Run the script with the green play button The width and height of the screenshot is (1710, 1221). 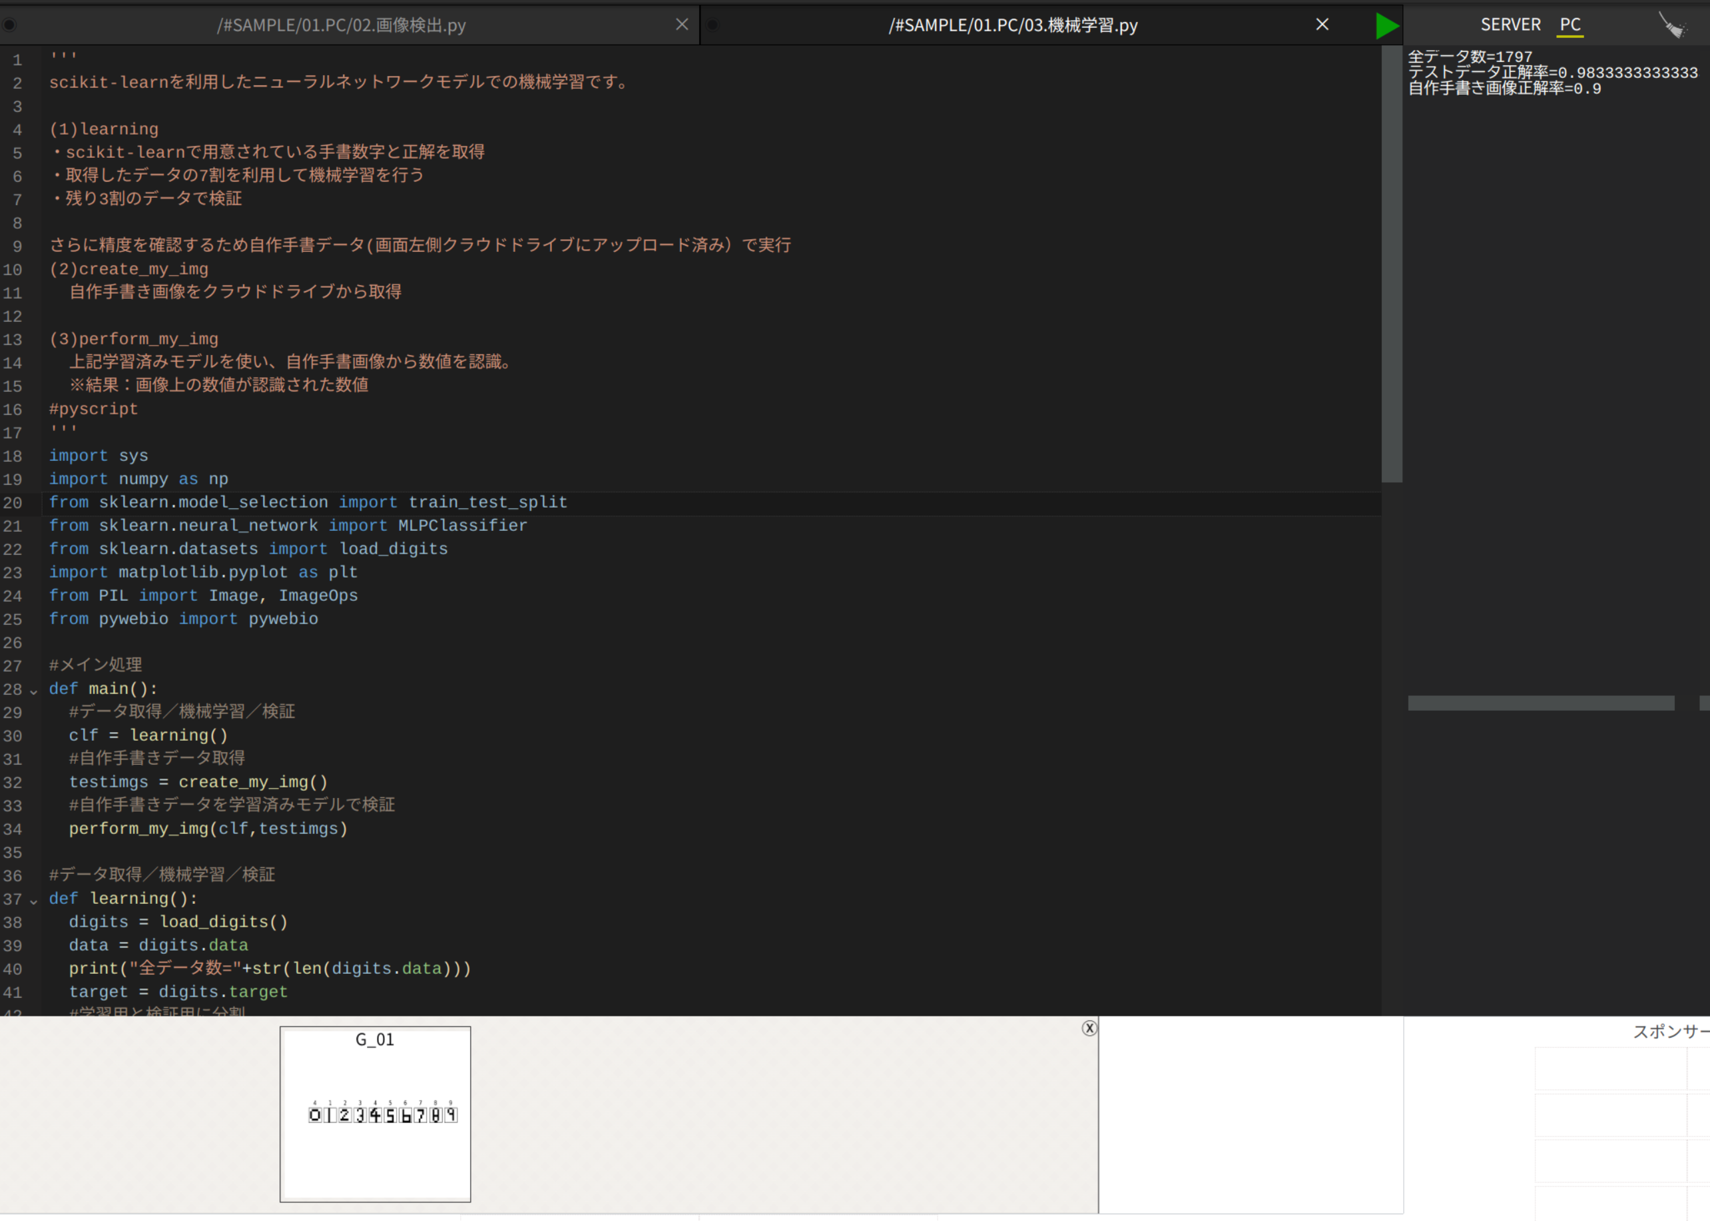click(1387, 25)
